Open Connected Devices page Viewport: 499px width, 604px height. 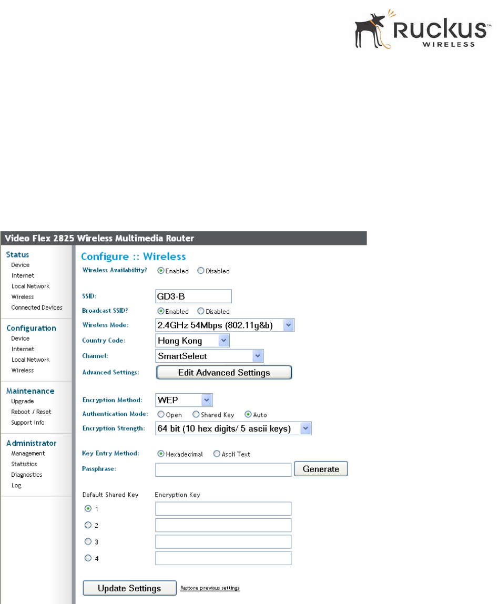[x=37, y=308]
